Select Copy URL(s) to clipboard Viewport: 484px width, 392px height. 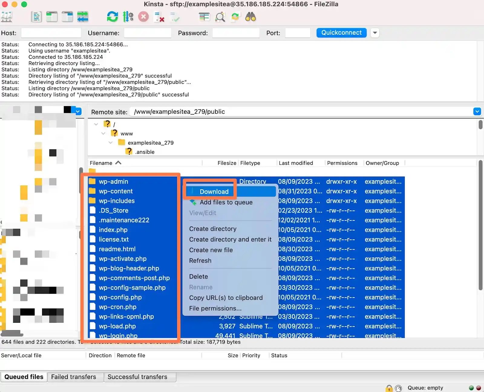point(226,298)
